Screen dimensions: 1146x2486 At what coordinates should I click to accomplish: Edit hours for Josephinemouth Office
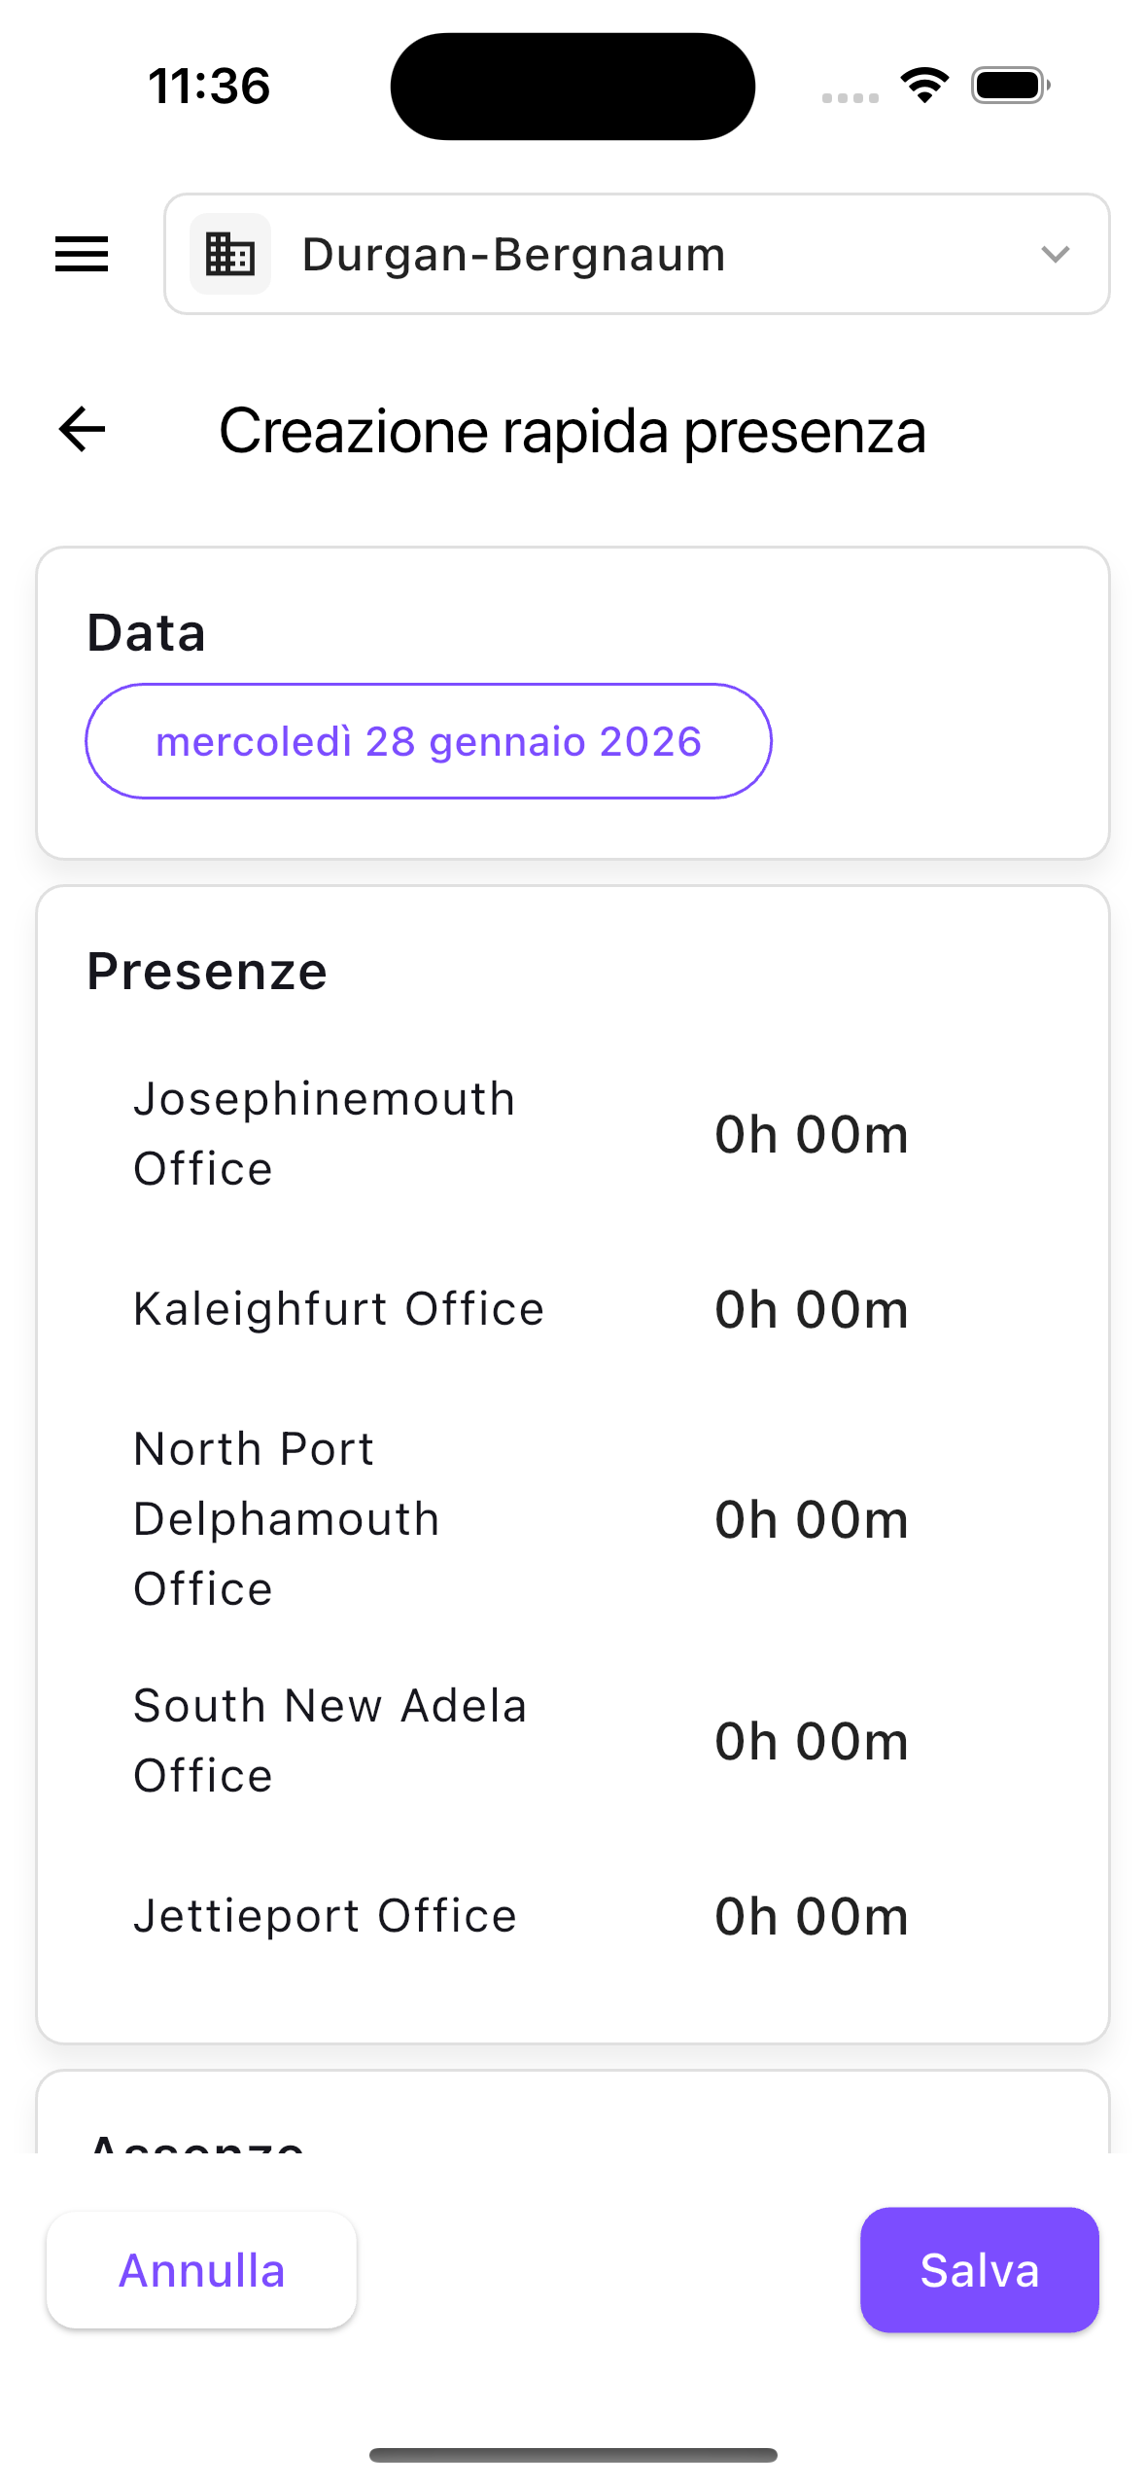pos(812,1134)
